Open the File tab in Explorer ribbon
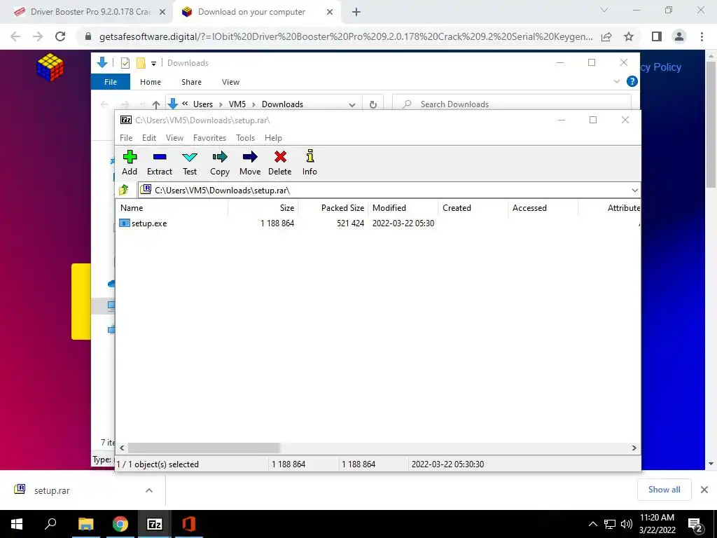The image size is (717, 538). 111,82
